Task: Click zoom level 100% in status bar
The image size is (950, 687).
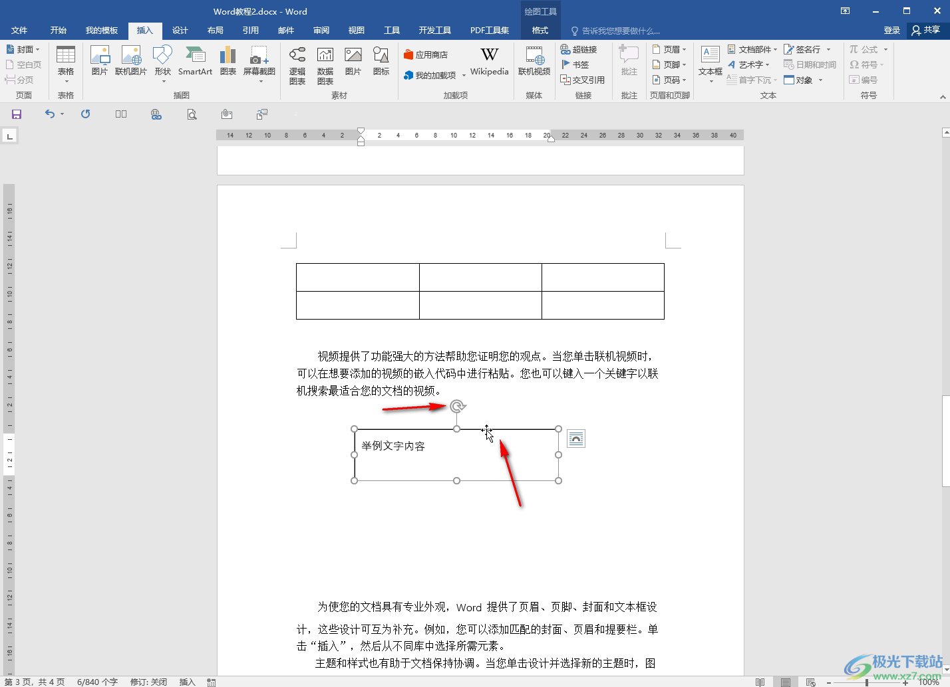Action: click(929, 682)
